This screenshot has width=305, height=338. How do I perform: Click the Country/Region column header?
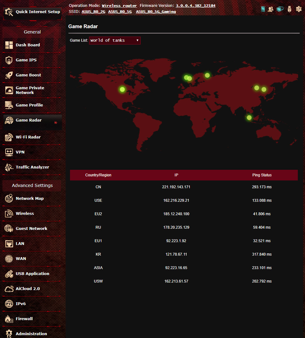coord(98,175)
